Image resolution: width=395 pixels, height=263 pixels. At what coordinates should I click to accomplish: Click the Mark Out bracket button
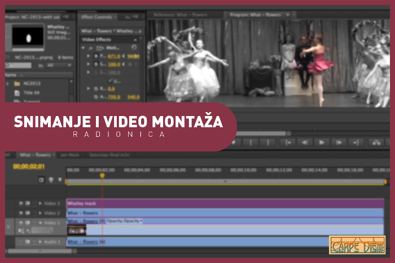pyautogui.click(x=267, y=142)
